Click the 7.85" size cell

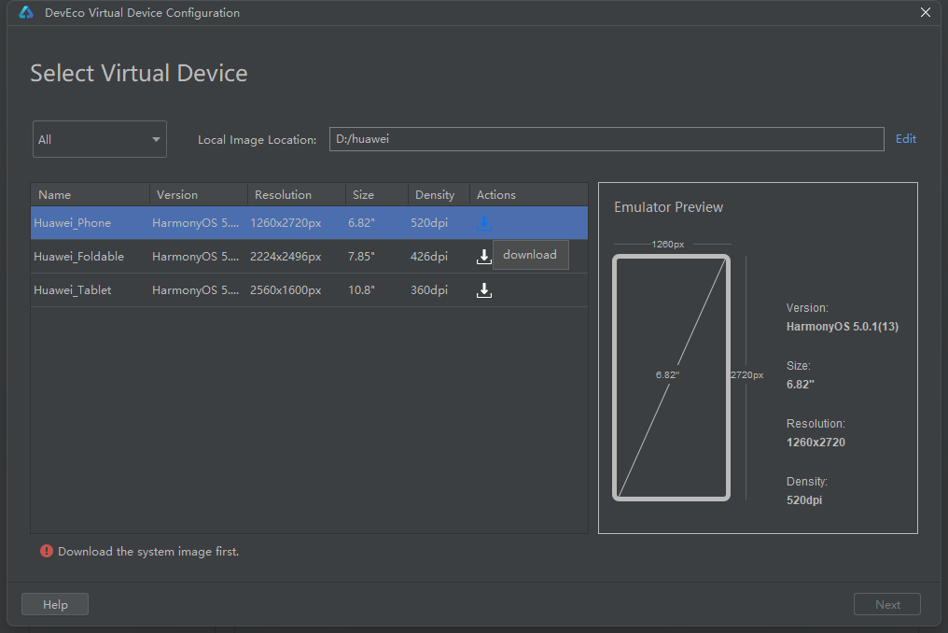coord(361,257)
